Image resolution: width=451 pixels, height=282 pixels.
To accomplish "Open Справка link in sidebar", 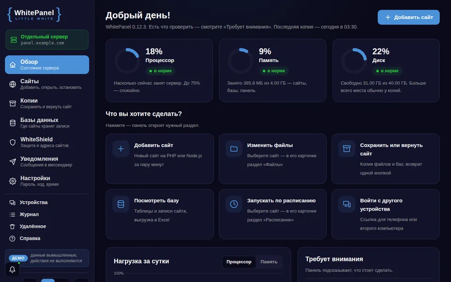I will point(47,239).
